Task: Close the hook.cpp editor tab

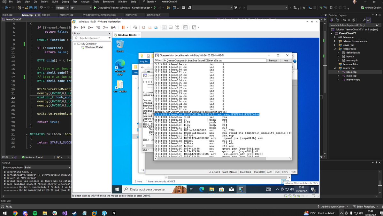Action: point(39,15)
